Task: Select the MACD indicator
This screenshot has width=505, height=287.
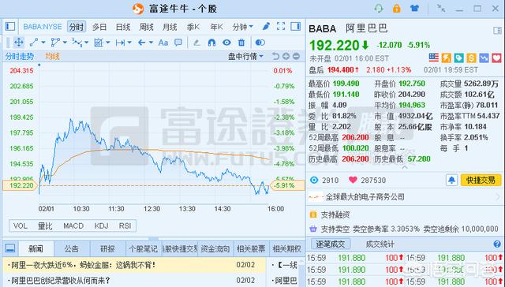Action: pos(73,225)
